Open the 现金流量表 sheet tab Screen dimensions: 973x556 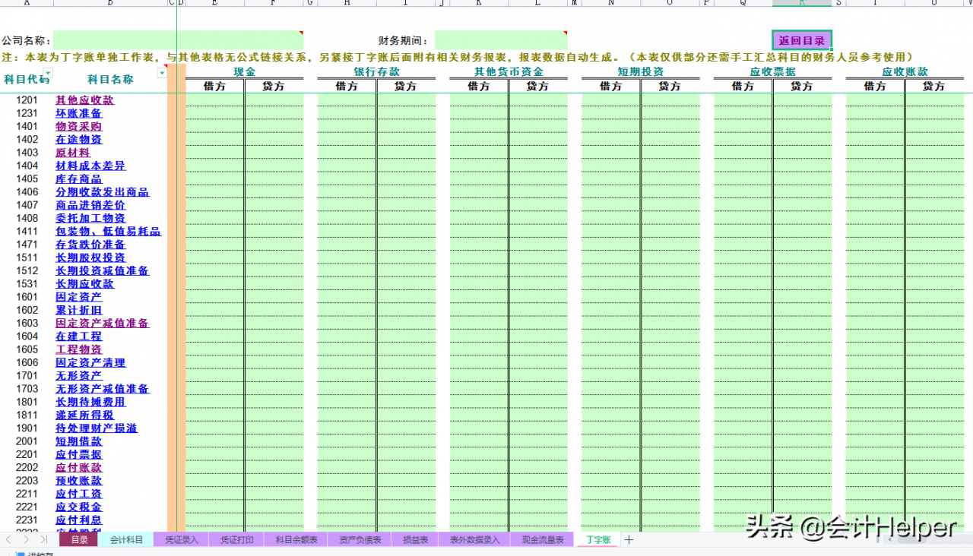point(543,540)
